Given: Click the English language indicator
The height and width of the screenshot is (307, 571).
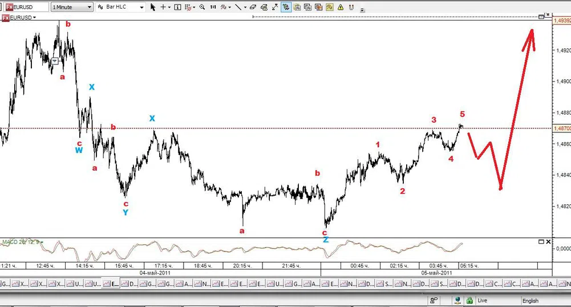Looking at the screenshot, I should (x=529, y=300).
